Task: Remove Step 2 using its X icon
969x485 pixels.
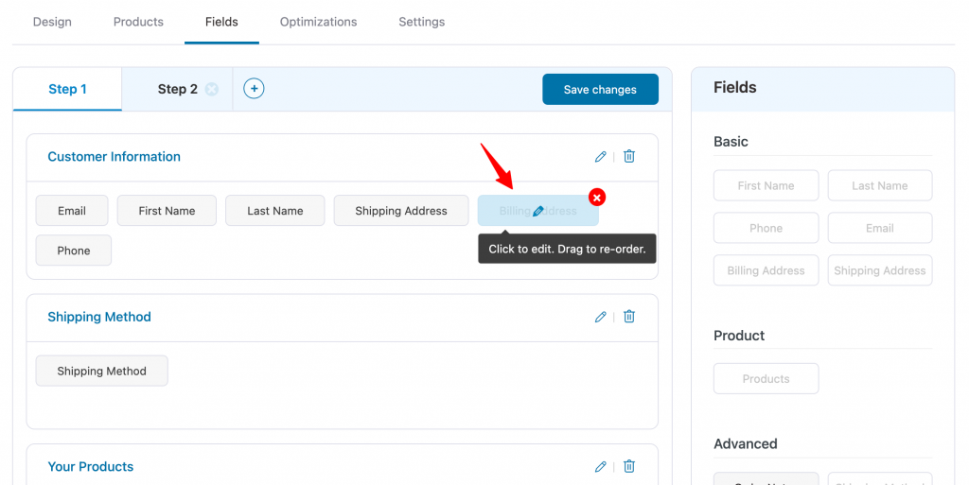Action: point(211,90)
